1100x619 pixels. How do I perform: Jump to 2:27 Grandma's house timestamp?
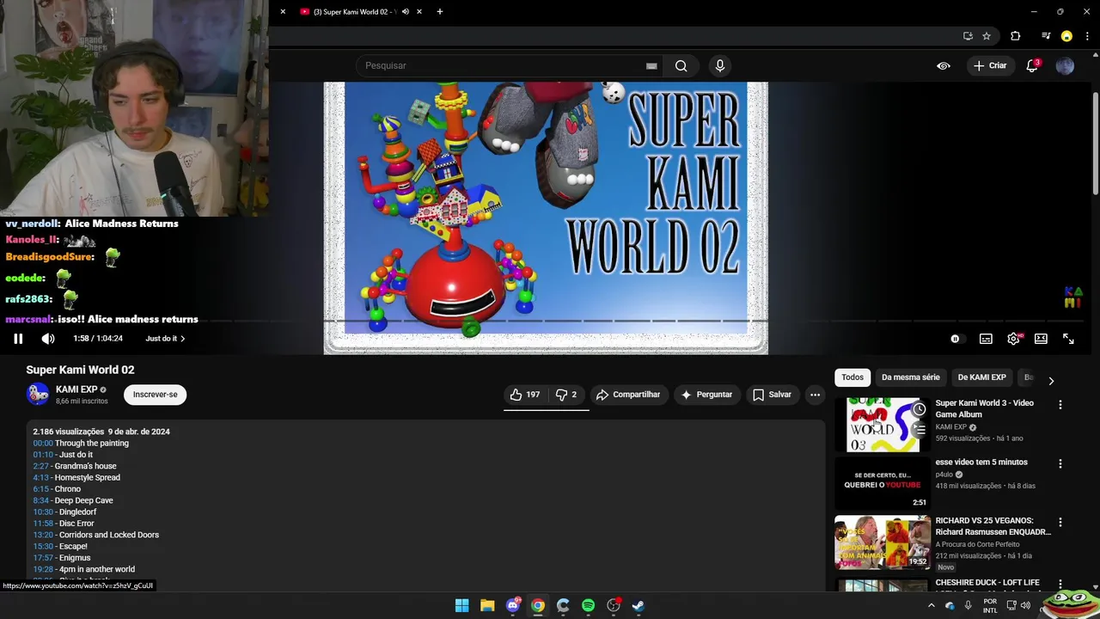pos(40,466)
